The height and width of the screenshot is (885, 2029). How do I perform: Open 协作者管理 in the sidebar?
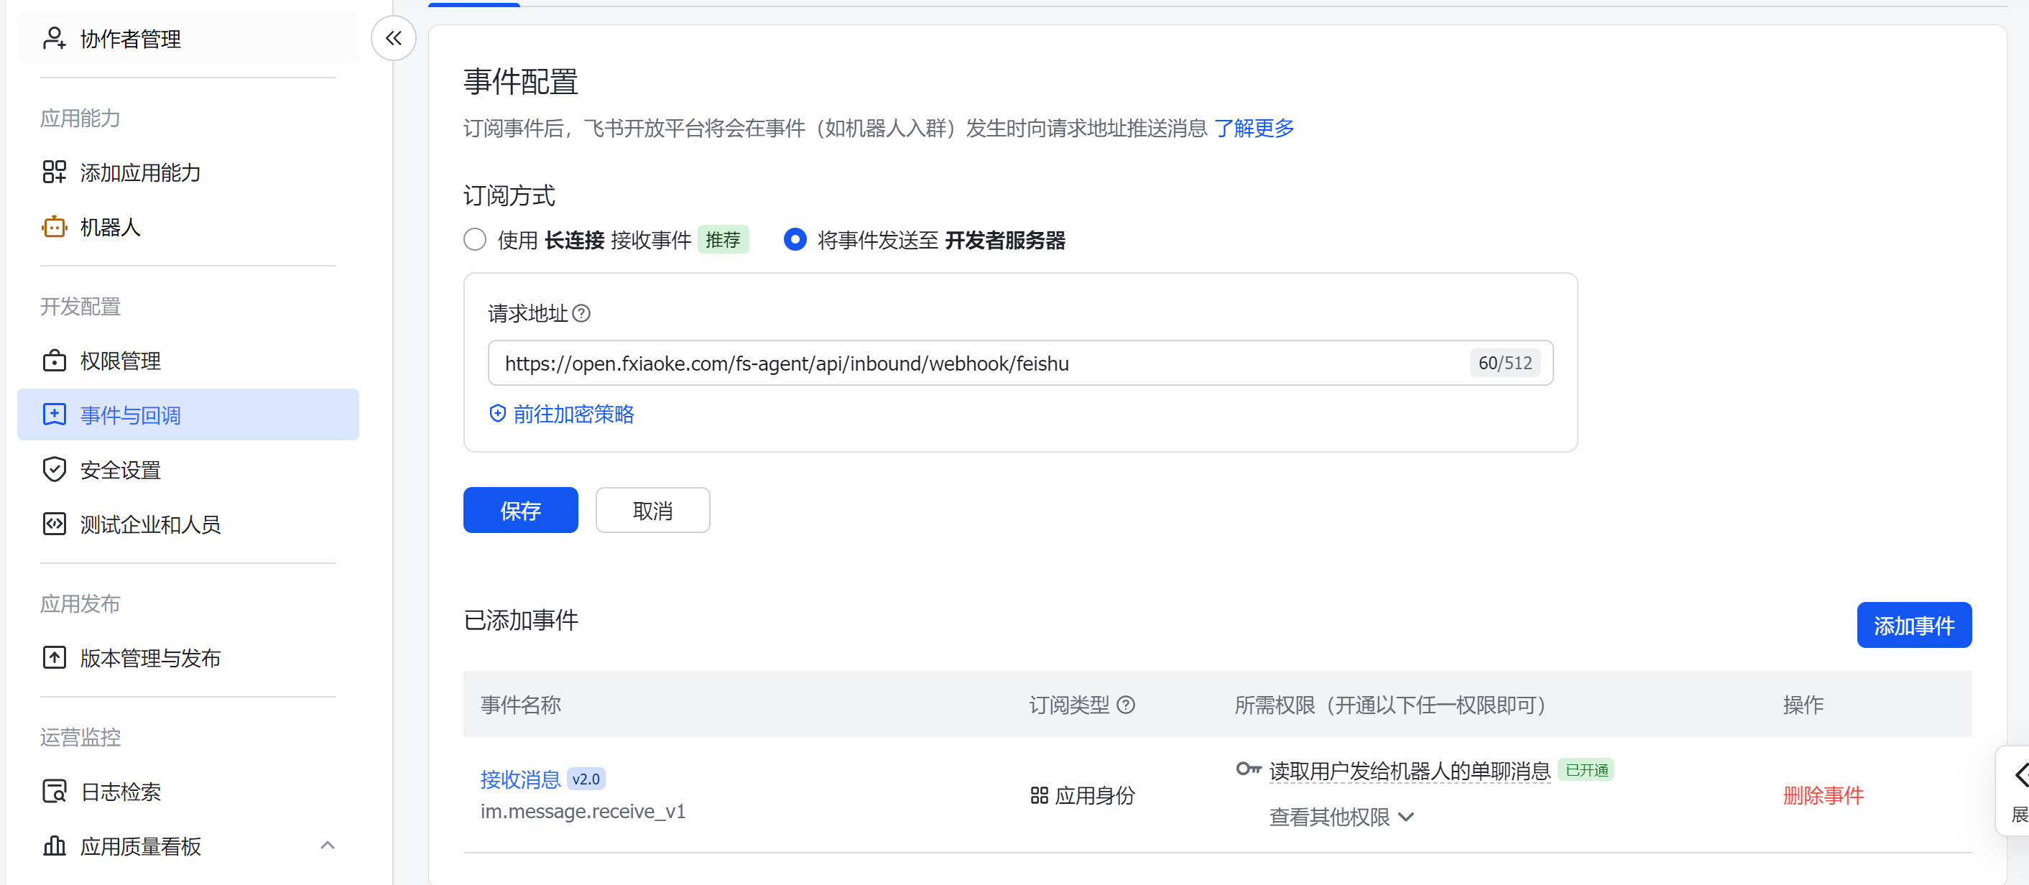[188, 39]
